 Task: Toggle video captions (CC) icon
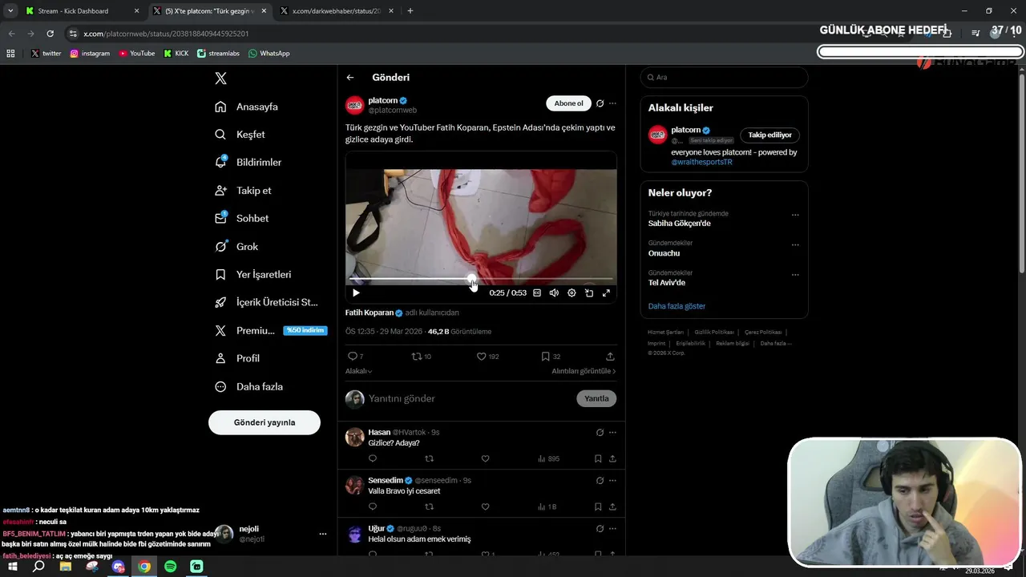click(537, 293)
